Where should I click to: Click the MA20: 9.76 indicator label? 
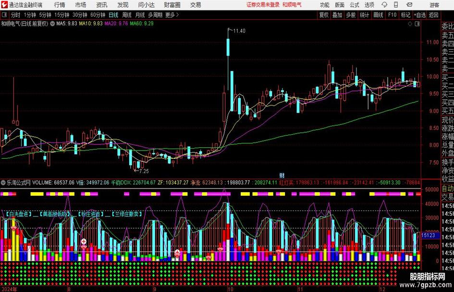coord(116,23)
